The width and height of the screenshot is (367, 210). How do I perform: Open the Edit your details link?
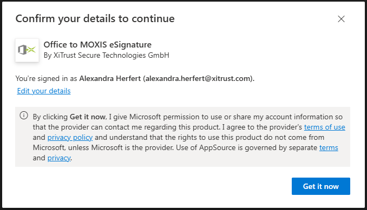click(44, 91)
